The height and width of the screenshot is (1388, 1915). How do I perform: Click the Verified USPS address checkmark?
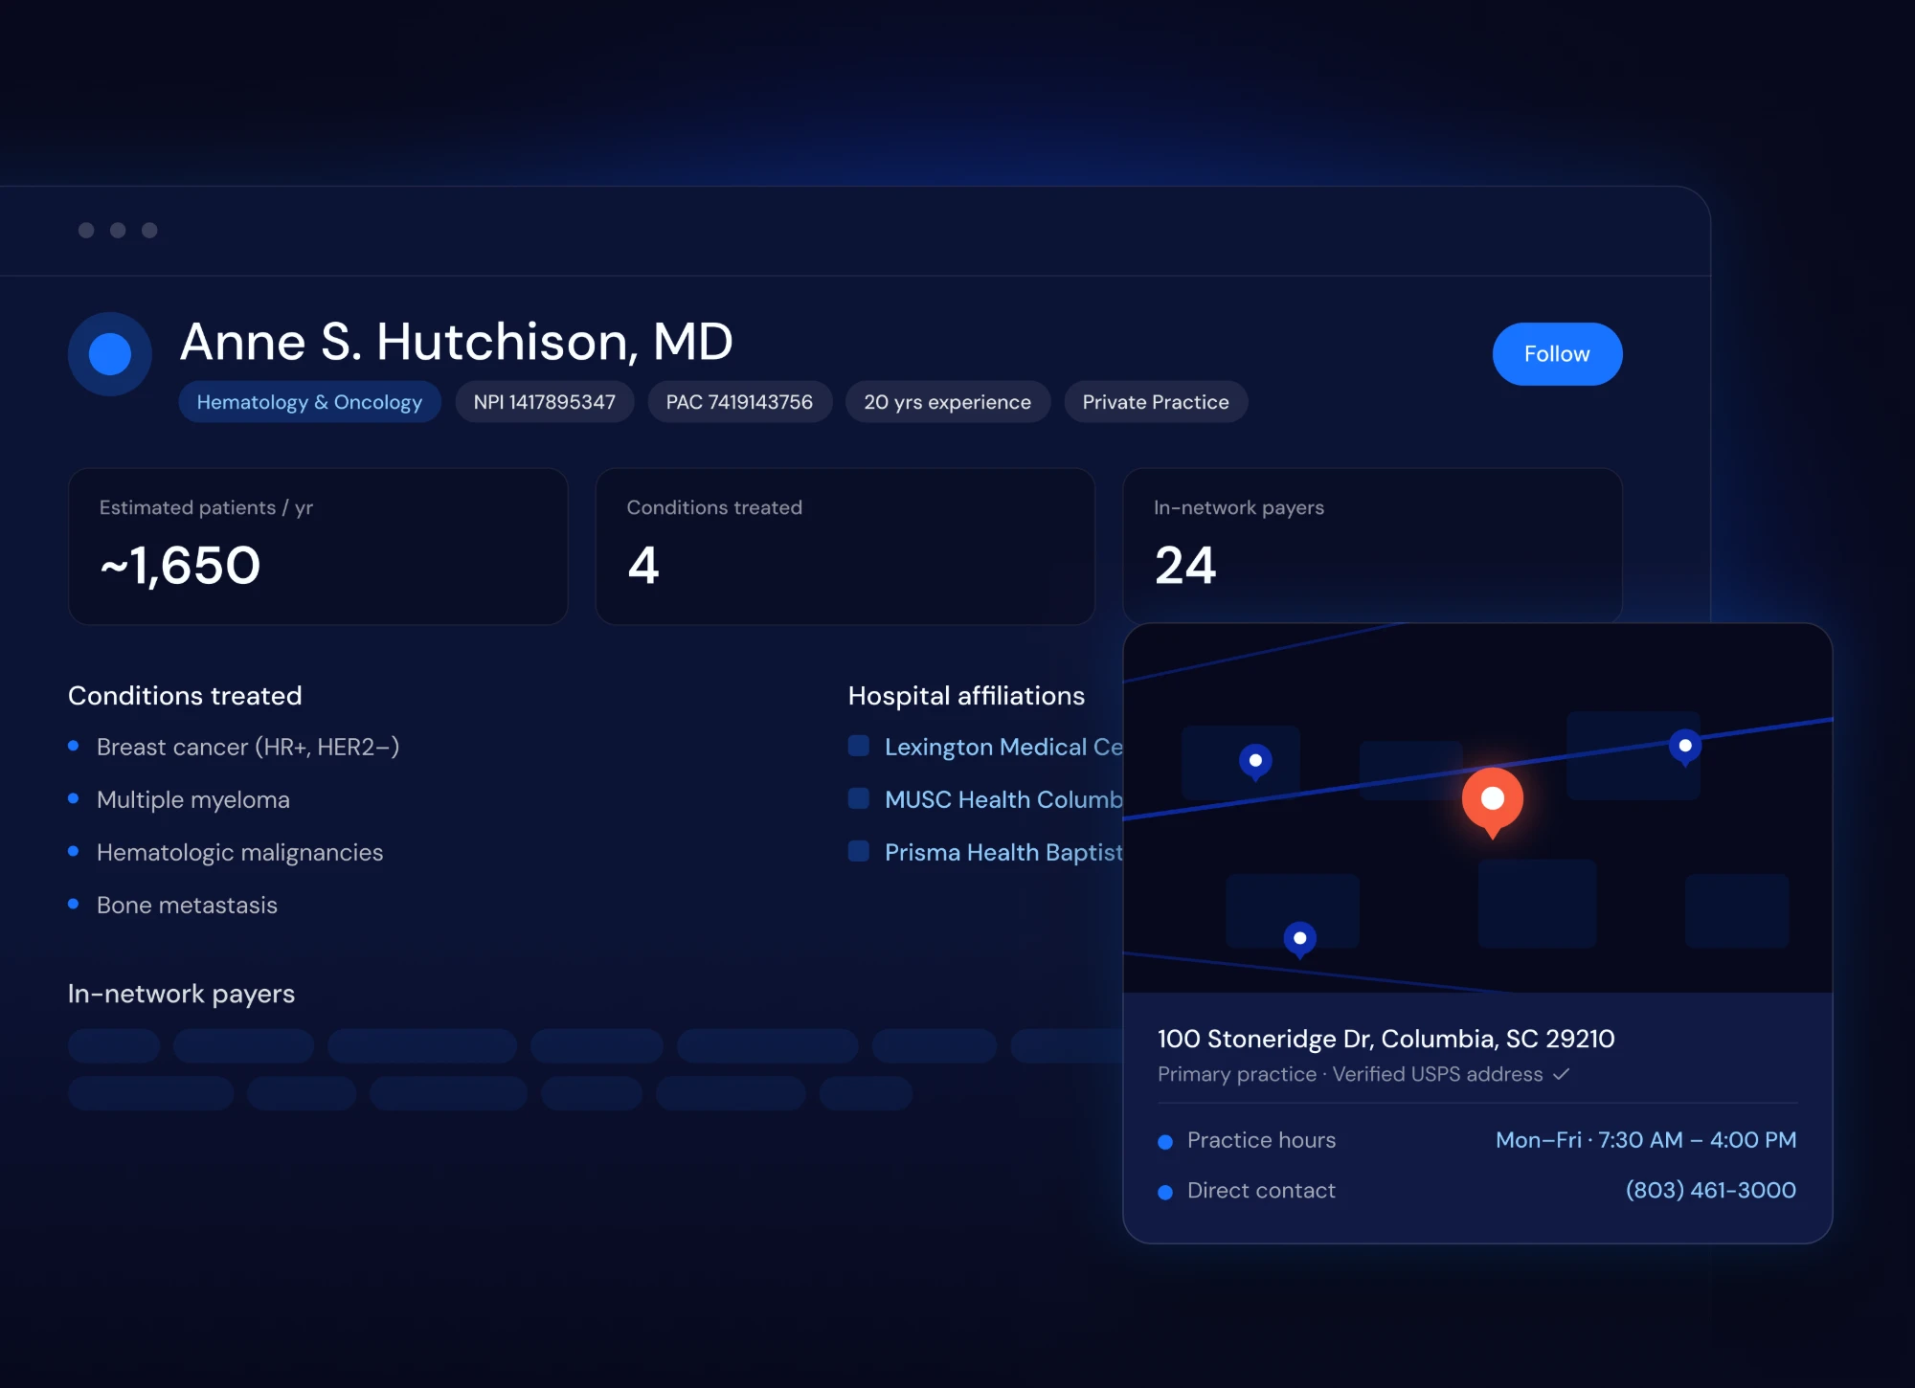tap(1561, 1074)
